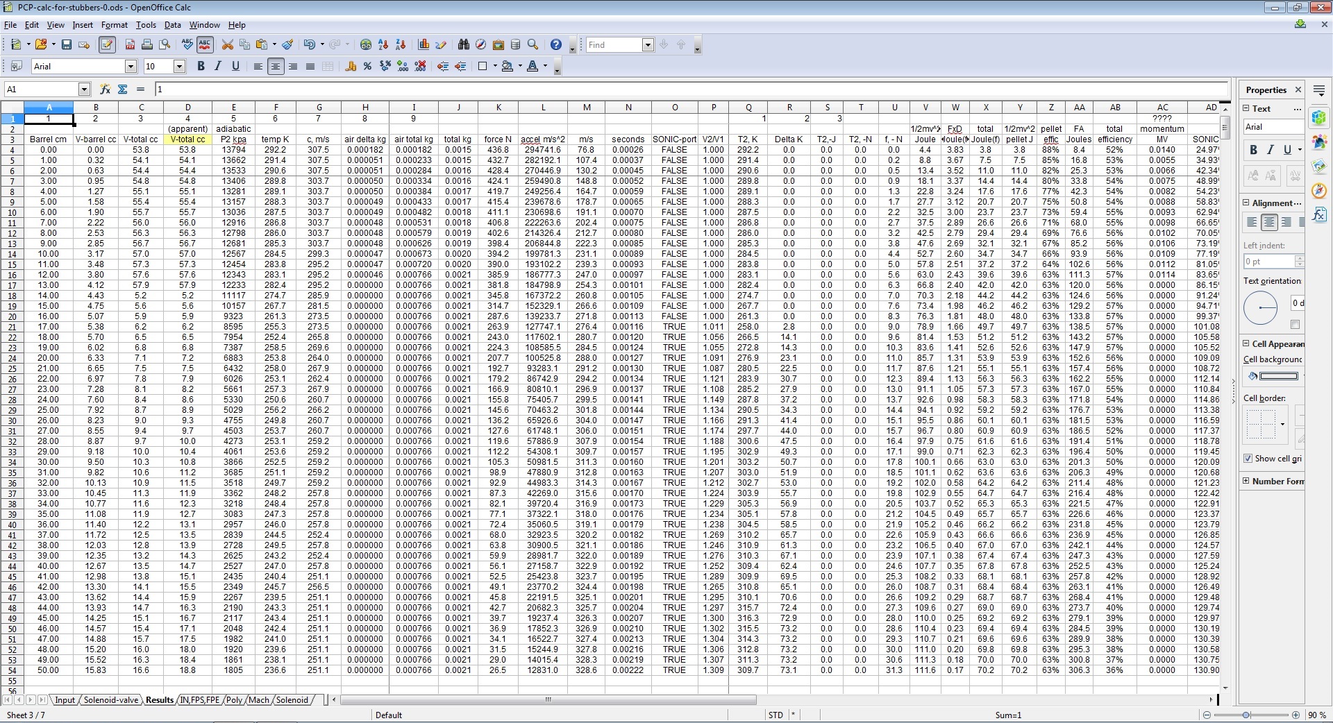Open sidebar Styles and Formatting icon
This screenshot has height=723, width=1333.
coord(1319,142)
